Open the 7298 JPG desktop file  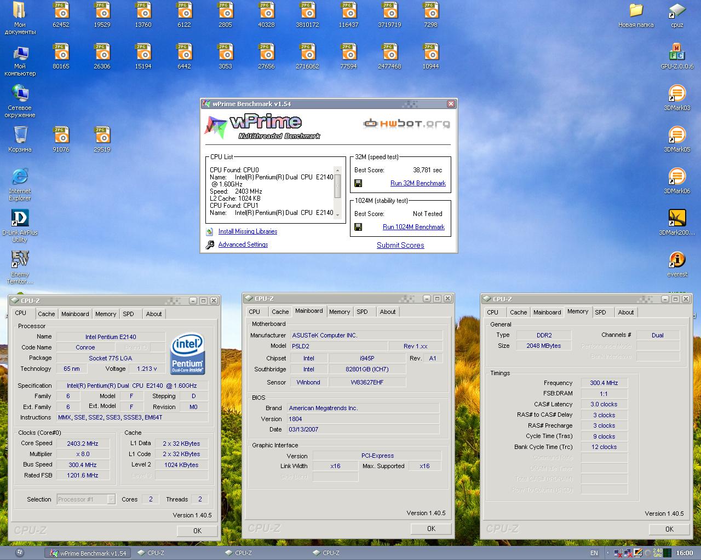pos(430,15)
